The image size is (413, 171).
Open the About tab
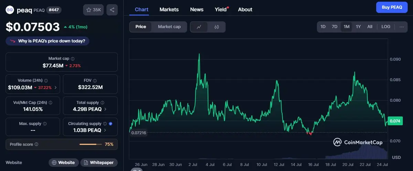coord(245,10)
